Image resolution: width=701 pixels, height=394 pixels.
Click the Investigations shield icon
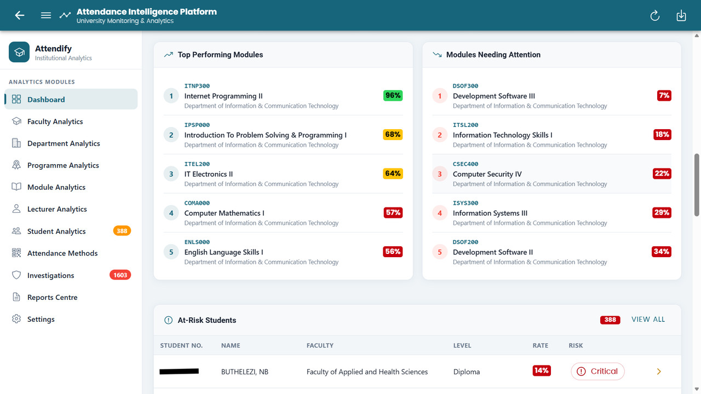click(16, 275)
